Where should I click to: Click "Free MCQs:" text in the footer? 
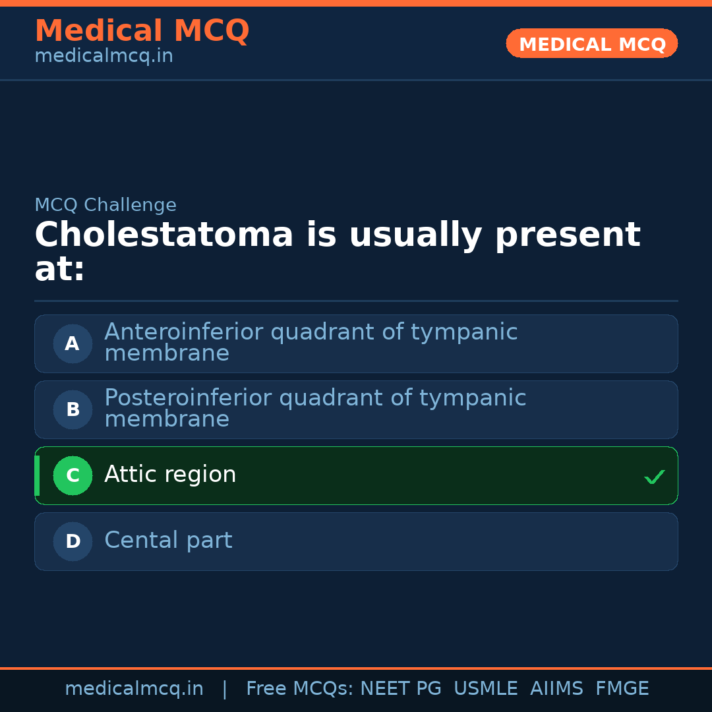point(300,689)
